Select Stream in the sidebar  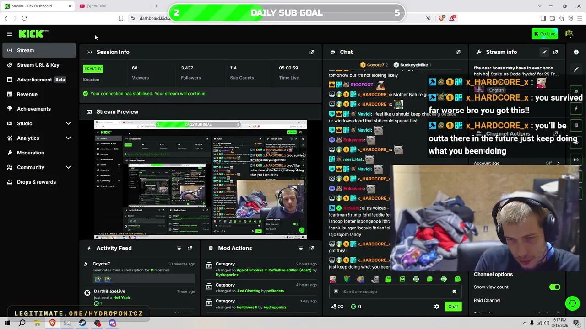39,50
